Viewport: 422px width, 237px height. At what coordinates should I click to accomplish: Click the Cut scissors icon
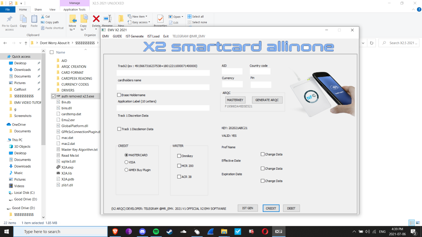43,16
